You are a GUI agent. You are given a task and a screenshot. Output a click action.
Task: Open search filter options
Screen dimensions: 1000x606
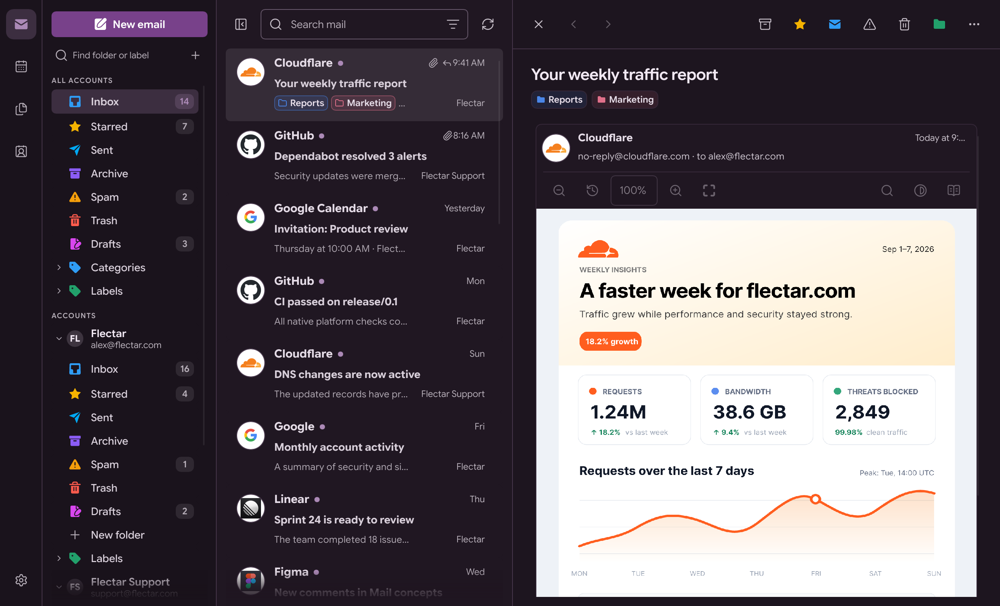453,24
